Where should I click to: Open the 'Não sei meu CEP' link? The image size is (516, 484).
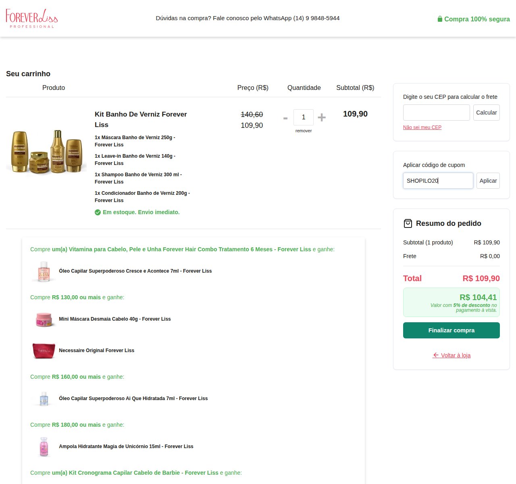coord(422,127)
